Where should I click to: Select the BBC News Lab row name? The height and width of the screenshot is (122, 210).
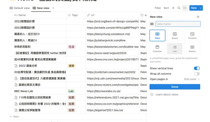coord(24,91)
